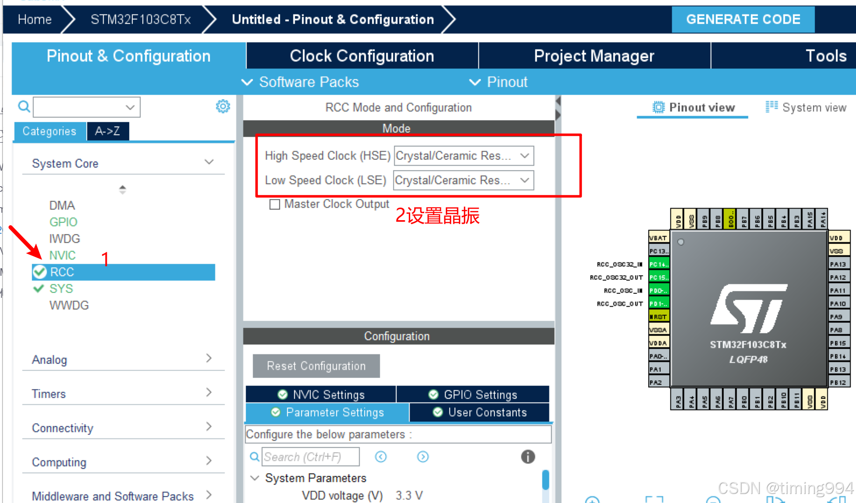Click the green PD1 pin on the chip
Viewport: 856px width, 503px height.
click(x=659, y=304)
